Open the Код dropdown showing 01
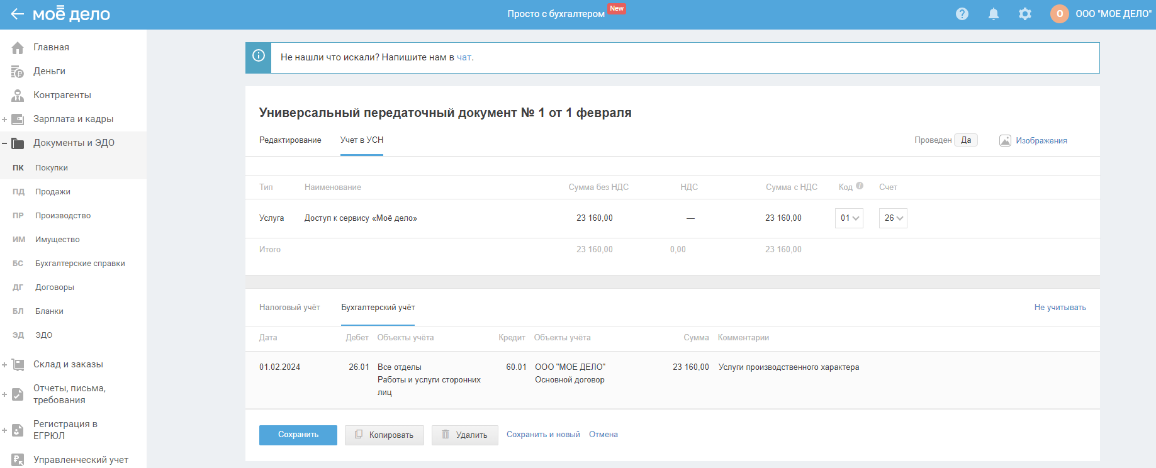 pyautogui.click(x=848, y=218)
